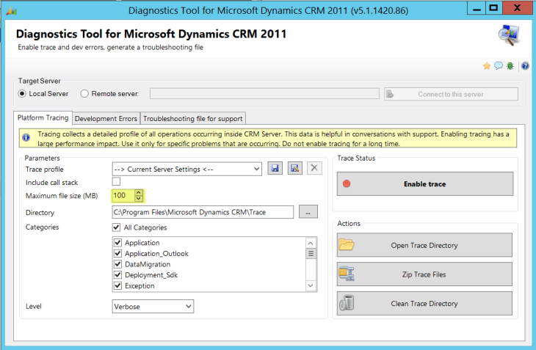Delete trace profile with X icon
The width and height of the screenshot is (536, 350).
[314, 169]
